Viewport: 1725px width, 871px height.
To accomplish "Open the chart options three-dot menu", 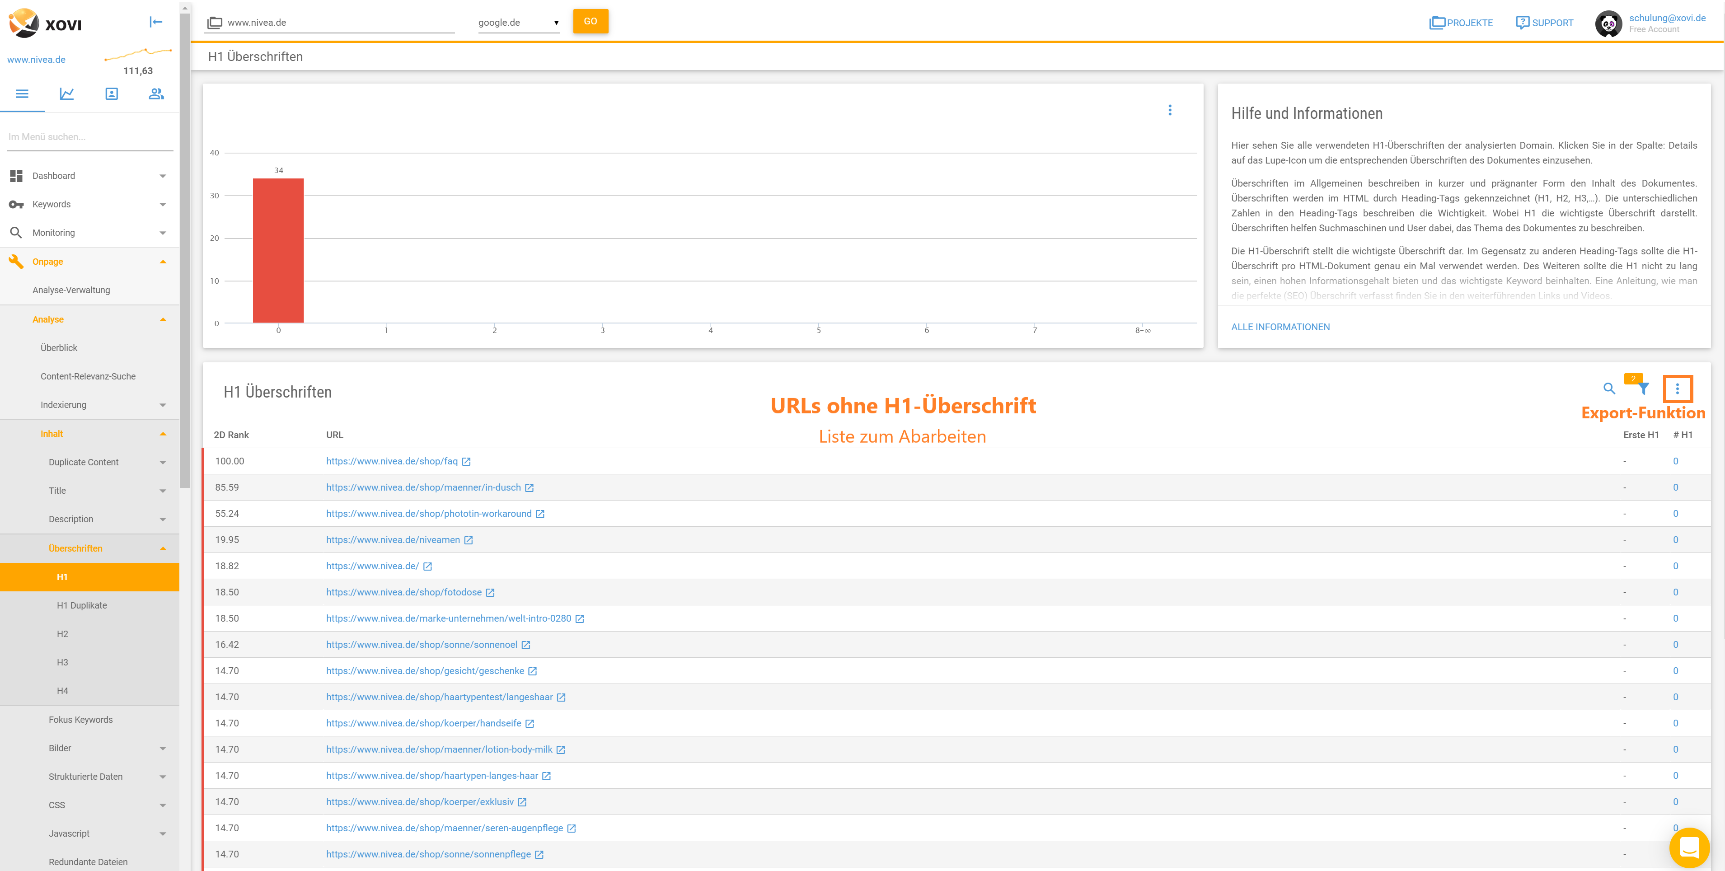I will coord(1170,111).
